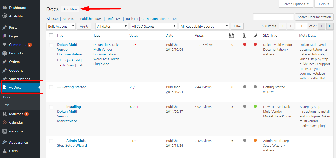Click the Users person icon

(x=5, y=151)
